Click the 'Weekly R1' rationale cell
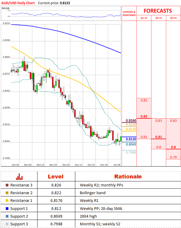This screenshot has width=181, height=228. pyautogui.click(x=89, y=200)
